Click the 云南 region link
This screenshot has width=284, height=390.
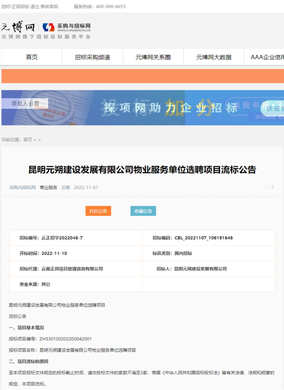(x=65, y=187)
